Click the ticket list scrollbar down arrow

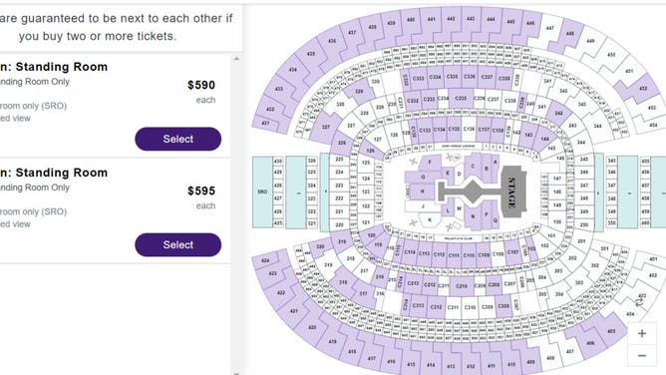236,373
